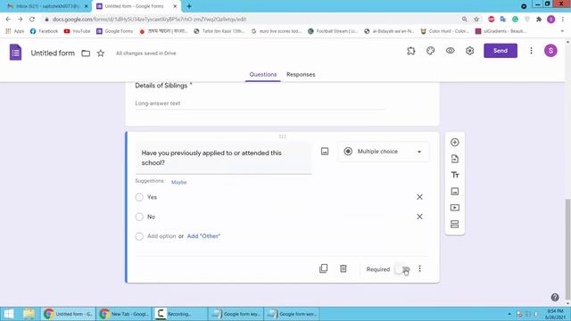Click the Chrome address bar URL

149,20
